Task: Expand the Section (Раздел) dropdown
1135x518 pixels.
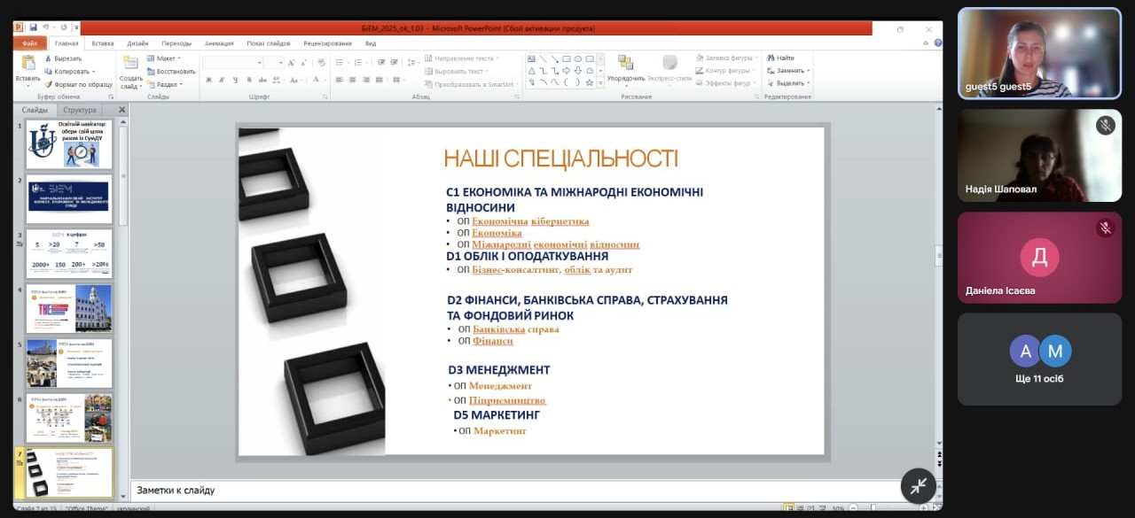Action: pos(168,84)
